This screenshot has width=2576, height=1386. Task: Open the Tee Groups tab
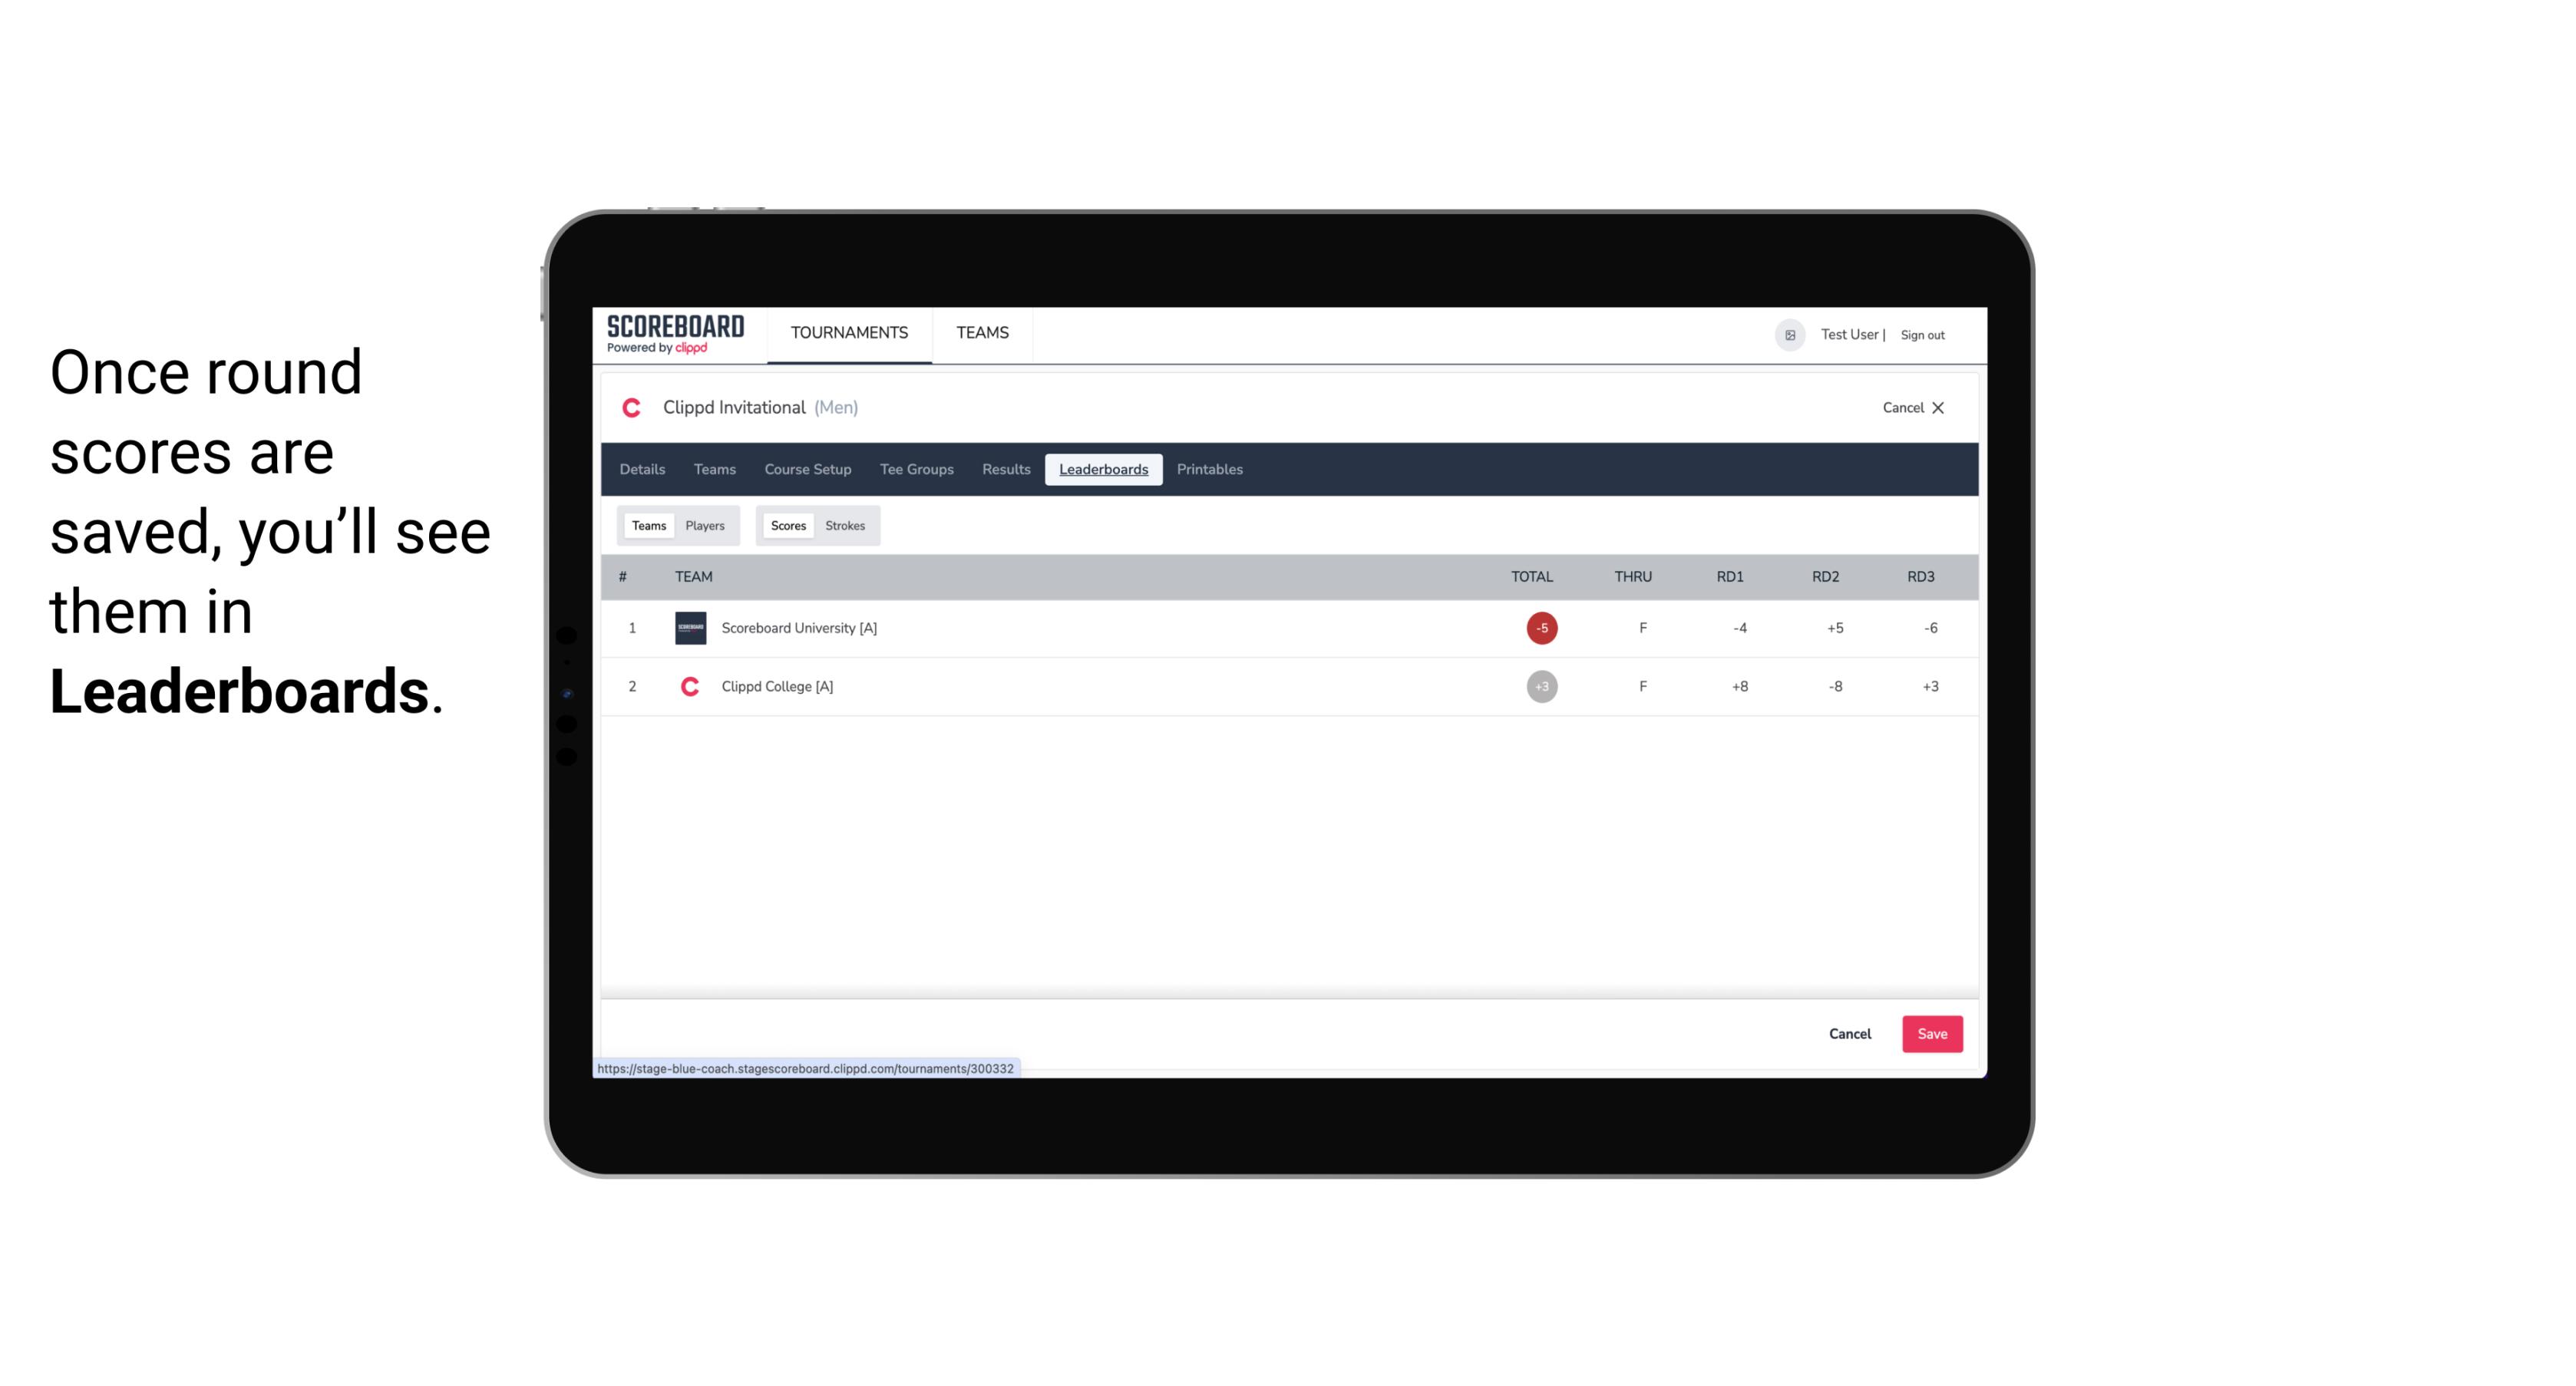pos(915,470)
